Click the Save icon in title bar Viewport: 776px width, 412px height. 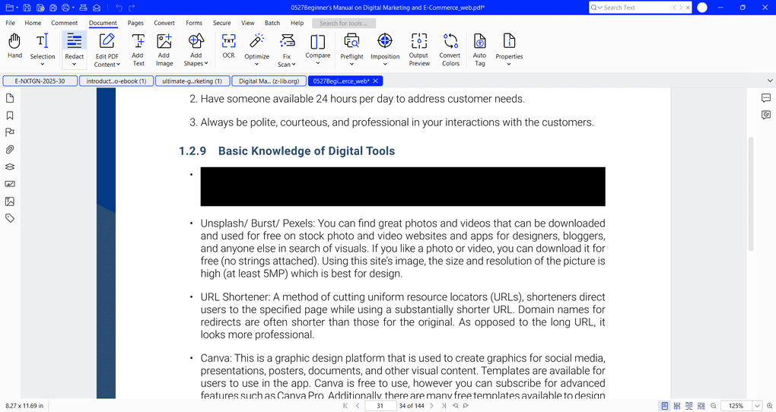pos(27,8)
